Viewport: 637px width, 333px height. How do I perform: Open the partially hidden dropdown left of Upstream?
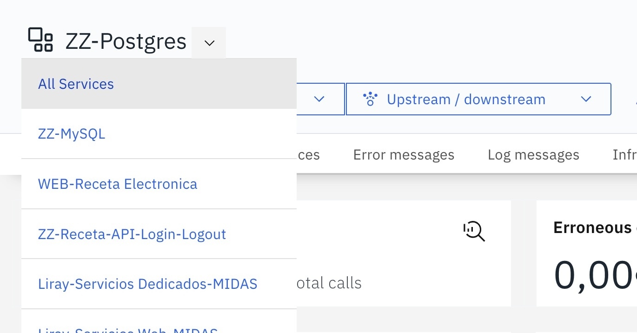pos(319,99)
